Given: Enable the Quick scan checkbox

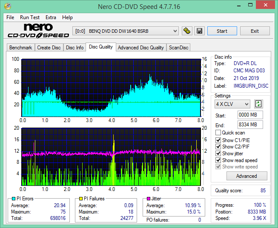Looking at the screenshot, I should [x=218, y=133].
